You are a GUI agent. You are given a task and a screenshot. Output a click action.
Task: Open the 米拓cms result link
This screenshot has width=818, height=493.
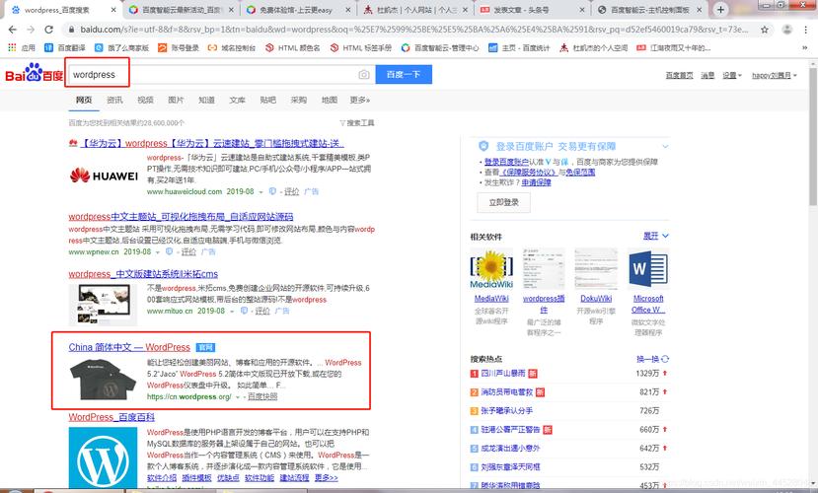[143, 274]
